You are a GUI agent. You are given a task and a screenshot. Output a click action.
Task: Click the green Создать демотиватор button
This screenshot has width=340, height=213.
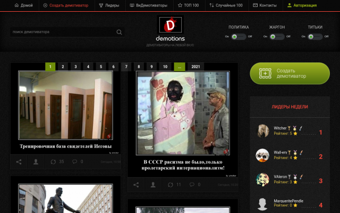click(x=290, y=73)
